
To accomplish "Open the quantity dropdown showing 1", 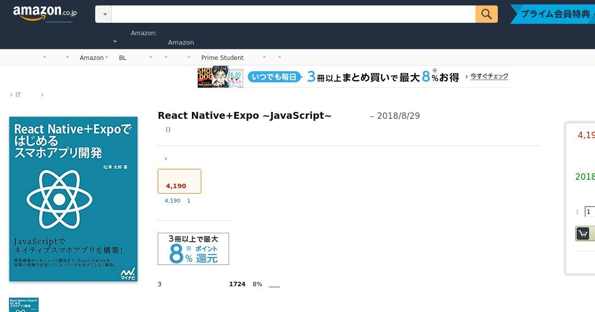I will (590, 211).
